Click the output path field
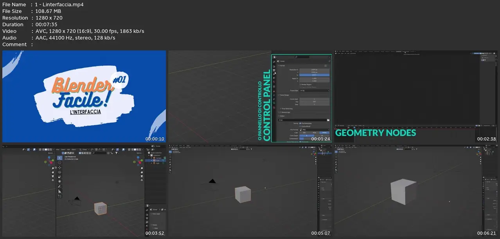This screenshot has width=500, height=239. [x=302, y=120]
